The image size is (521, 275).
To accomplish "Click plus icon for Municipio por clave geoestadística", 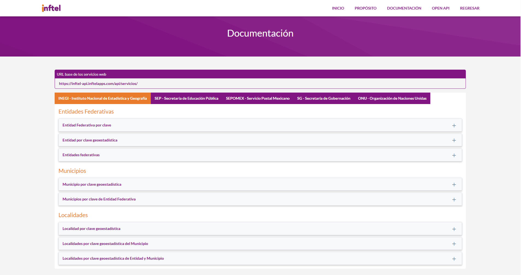I will click(454, 185).
